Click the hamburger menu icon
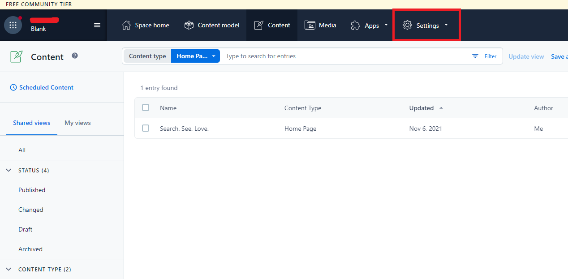This screenshot has height=279, width=568. 97,25
